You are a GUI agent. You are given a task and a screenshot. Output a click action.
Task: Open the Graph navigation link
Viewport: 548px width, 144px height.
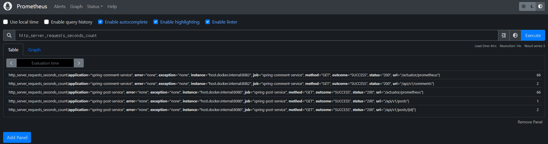(x=76, y=6)
